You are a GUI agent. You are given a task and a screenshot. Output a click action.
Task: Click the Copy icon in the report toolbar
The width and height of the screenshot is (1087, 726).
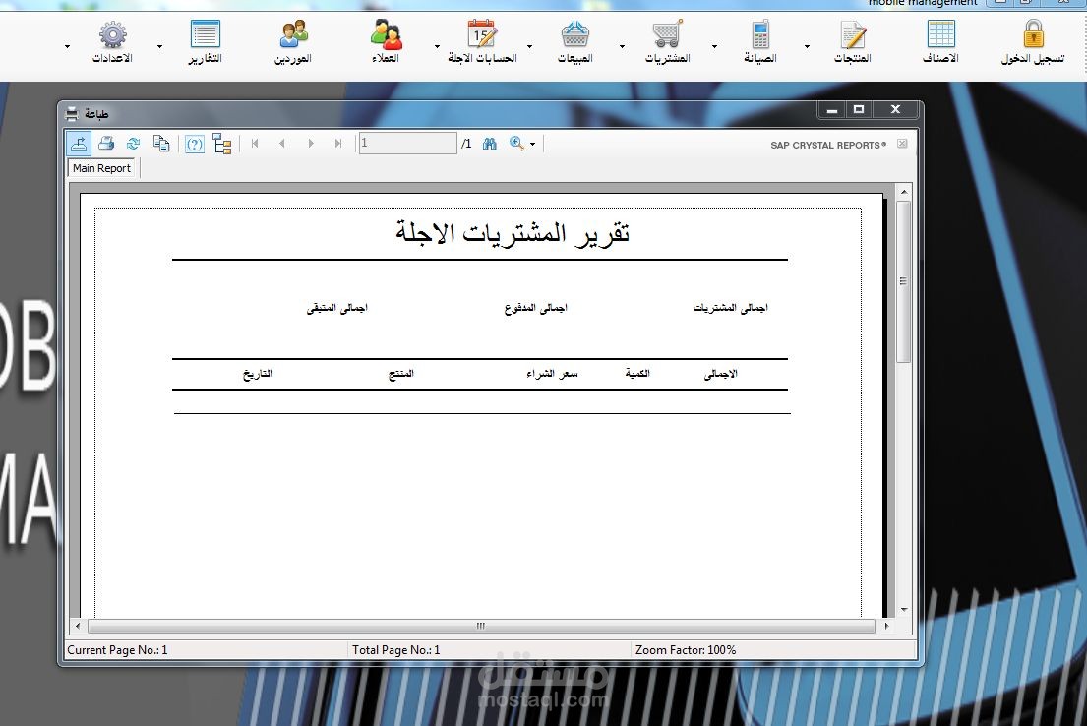click(x=160, y=144)
